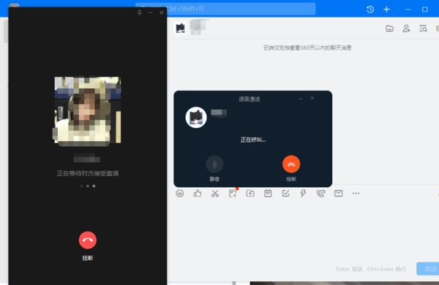
Task: Send a thumbs-up like
Action: click(198, 193)
